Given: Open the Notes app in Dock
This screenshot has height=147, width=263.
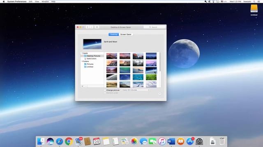Looking at the screenshot, I should (106, 141).
